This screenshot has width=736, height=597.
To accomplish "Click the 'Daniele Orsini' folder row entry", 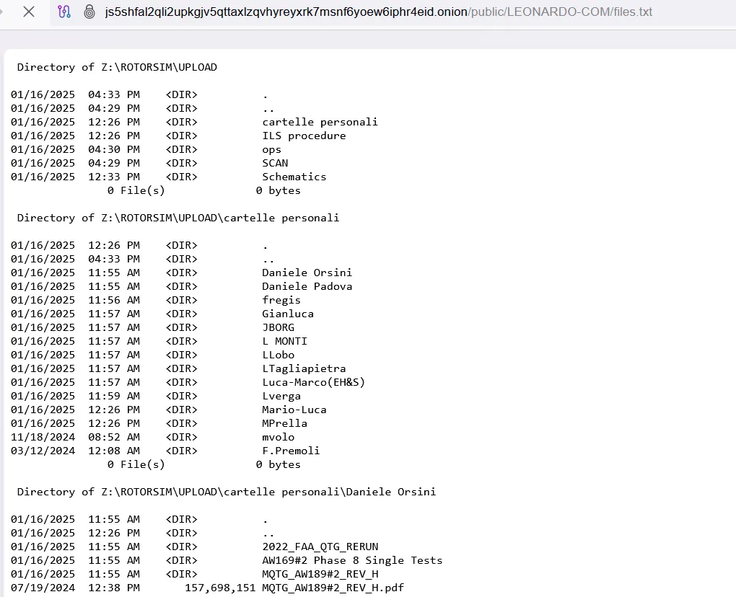I will [x=181, y=273].
